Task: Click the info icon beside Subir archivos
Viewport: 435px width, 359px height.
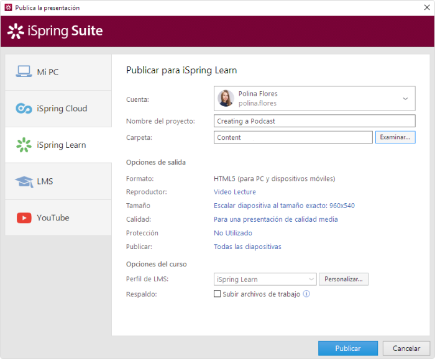Action: click(x=306, y=294)
